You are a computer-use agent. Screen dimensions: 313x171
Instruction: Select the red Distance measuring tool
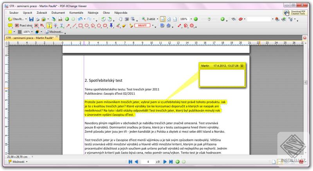180,25
